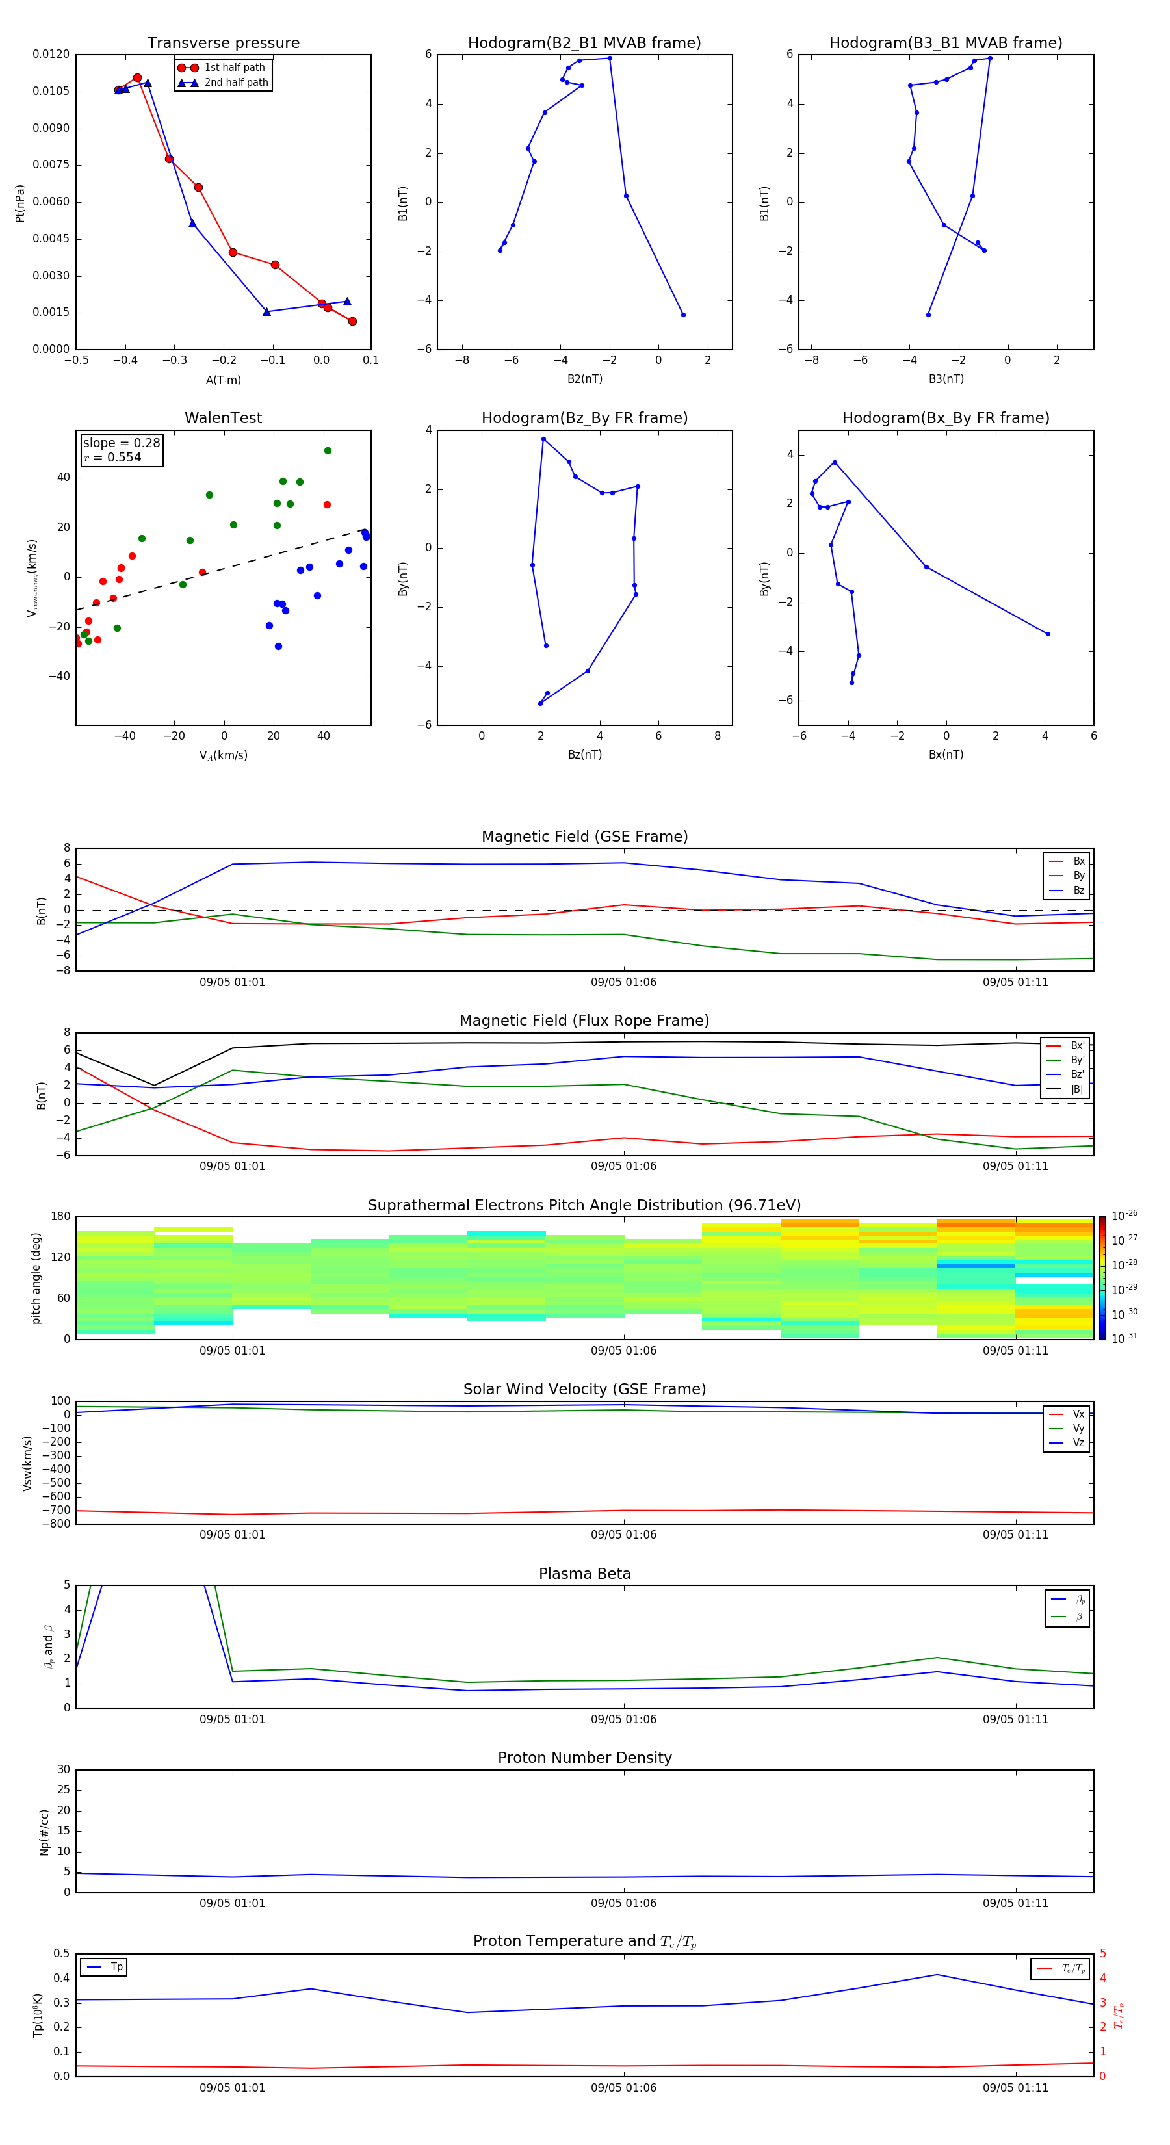Select "Bx'" in the flux rope legend
Image resolution: width=1170 pixels, height=2145 pixels.
(1066, 1045)
